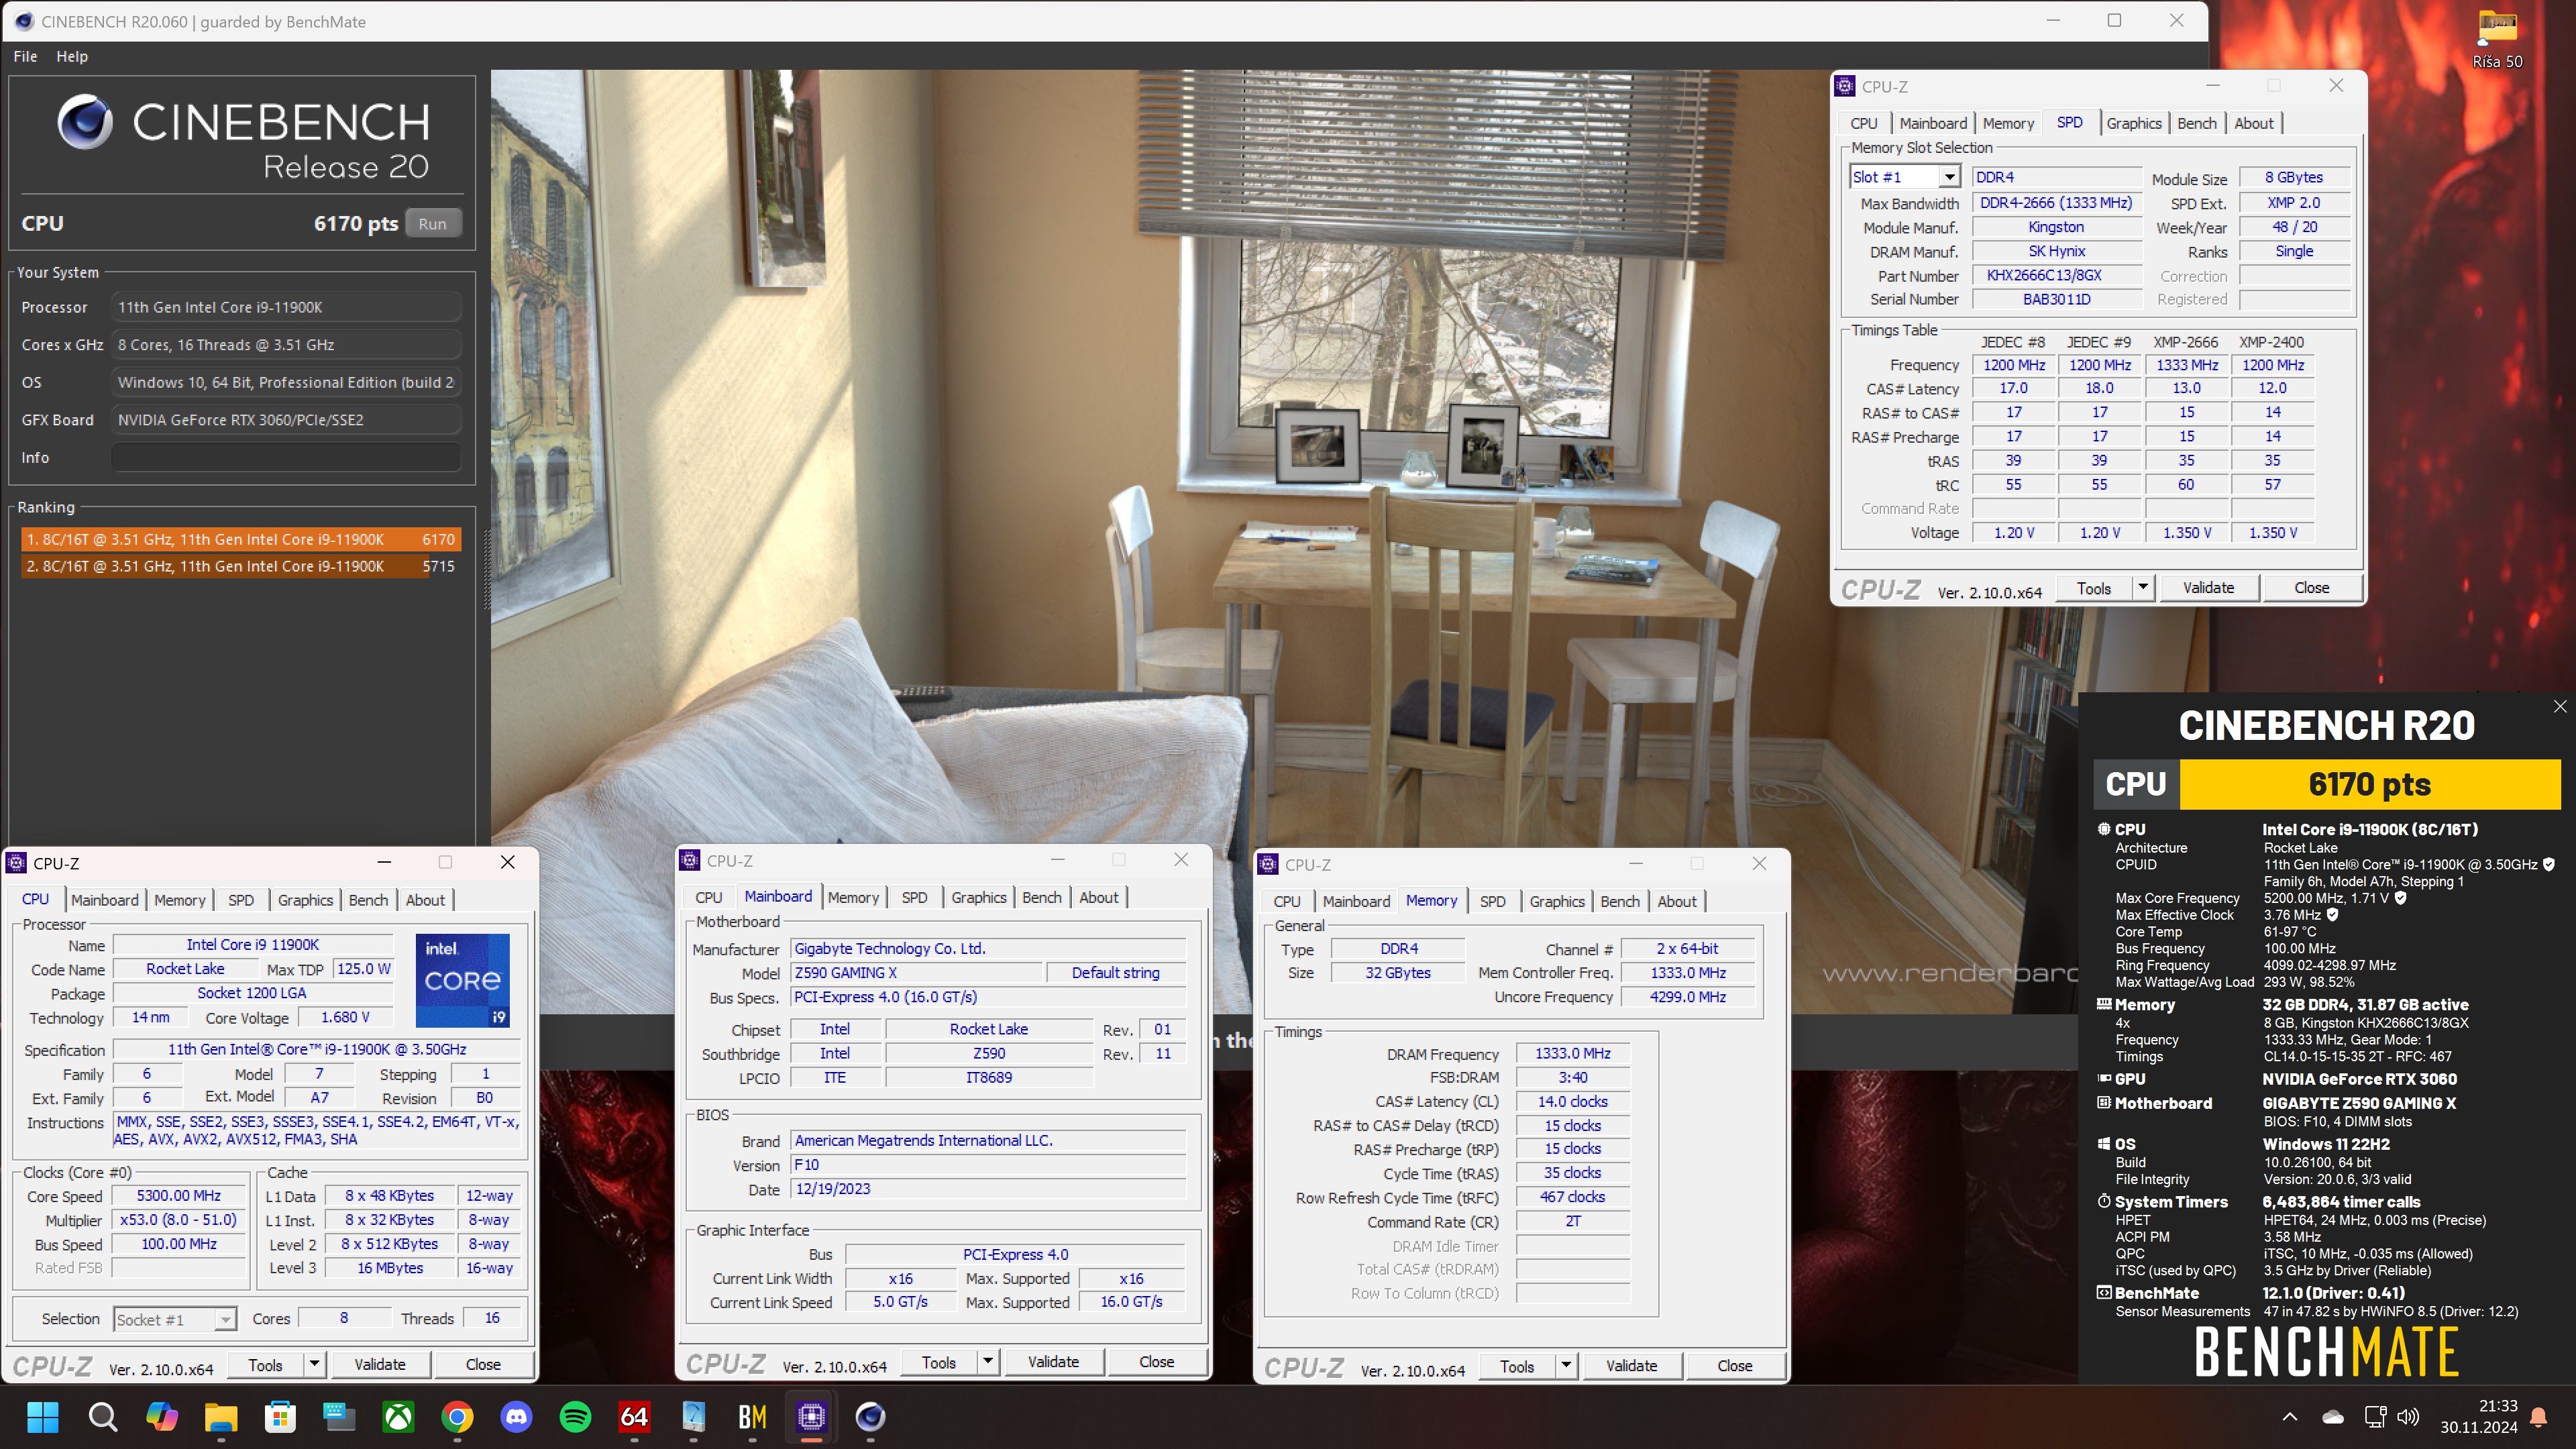Open taskbar Search
Screen dimensions: 2576x1449
coord(102,1416)
